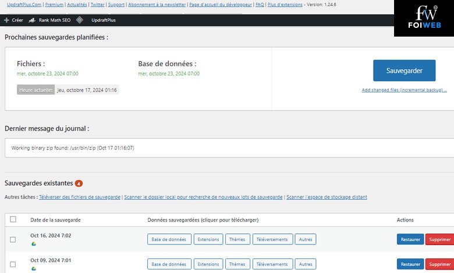Click the Working binary zip found log message
454x273 pixels.
tap(73, 148)
